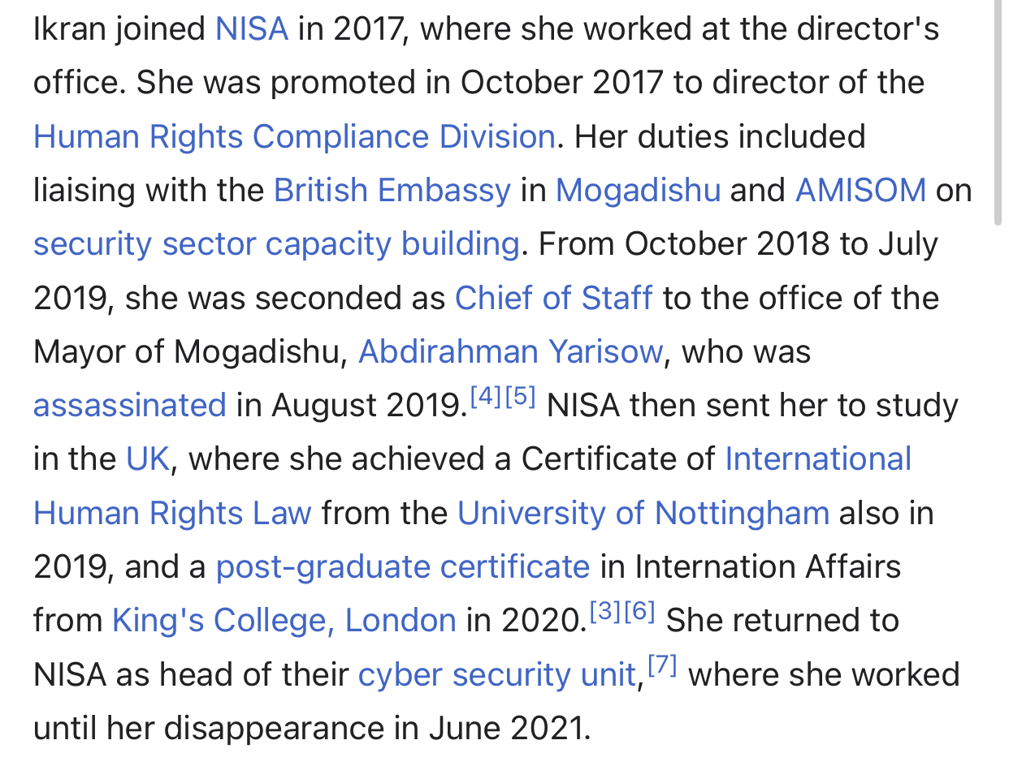
Task: Open the Mogadishu article link
Action: click(638, 191)
